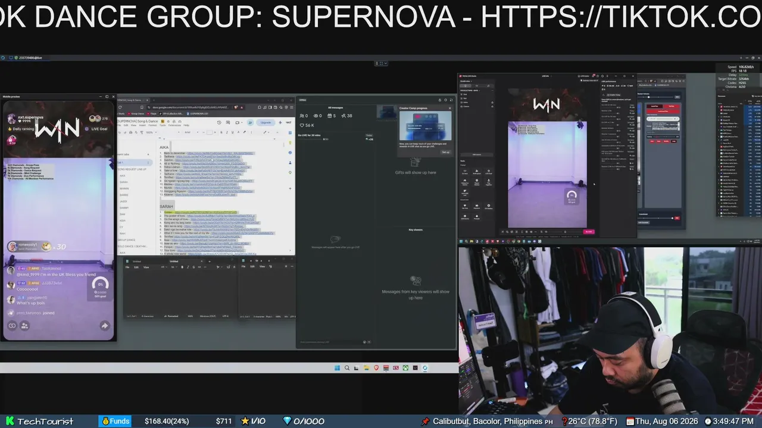Open the LIVE Events tool in LIVE Studio

point(465,217)
